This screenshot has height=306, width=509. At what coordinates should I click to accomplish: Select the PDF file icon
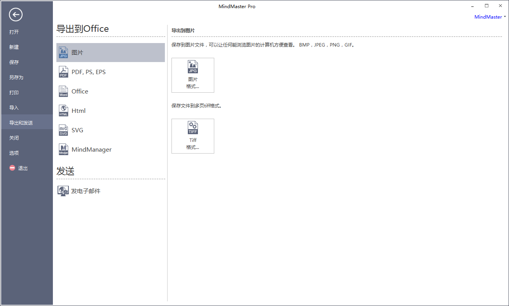(63, 72)
